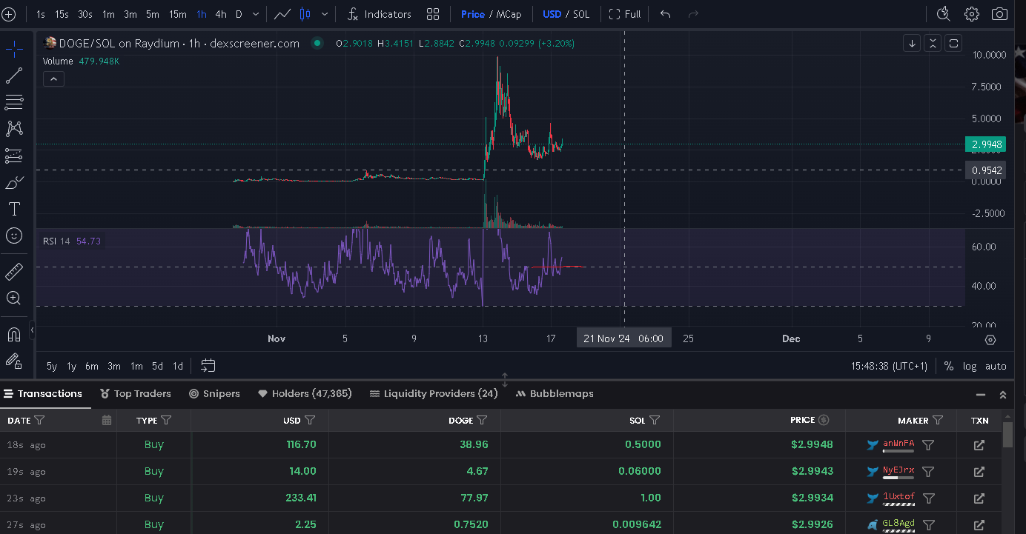Switch price display to MCap

click(509, 14)
